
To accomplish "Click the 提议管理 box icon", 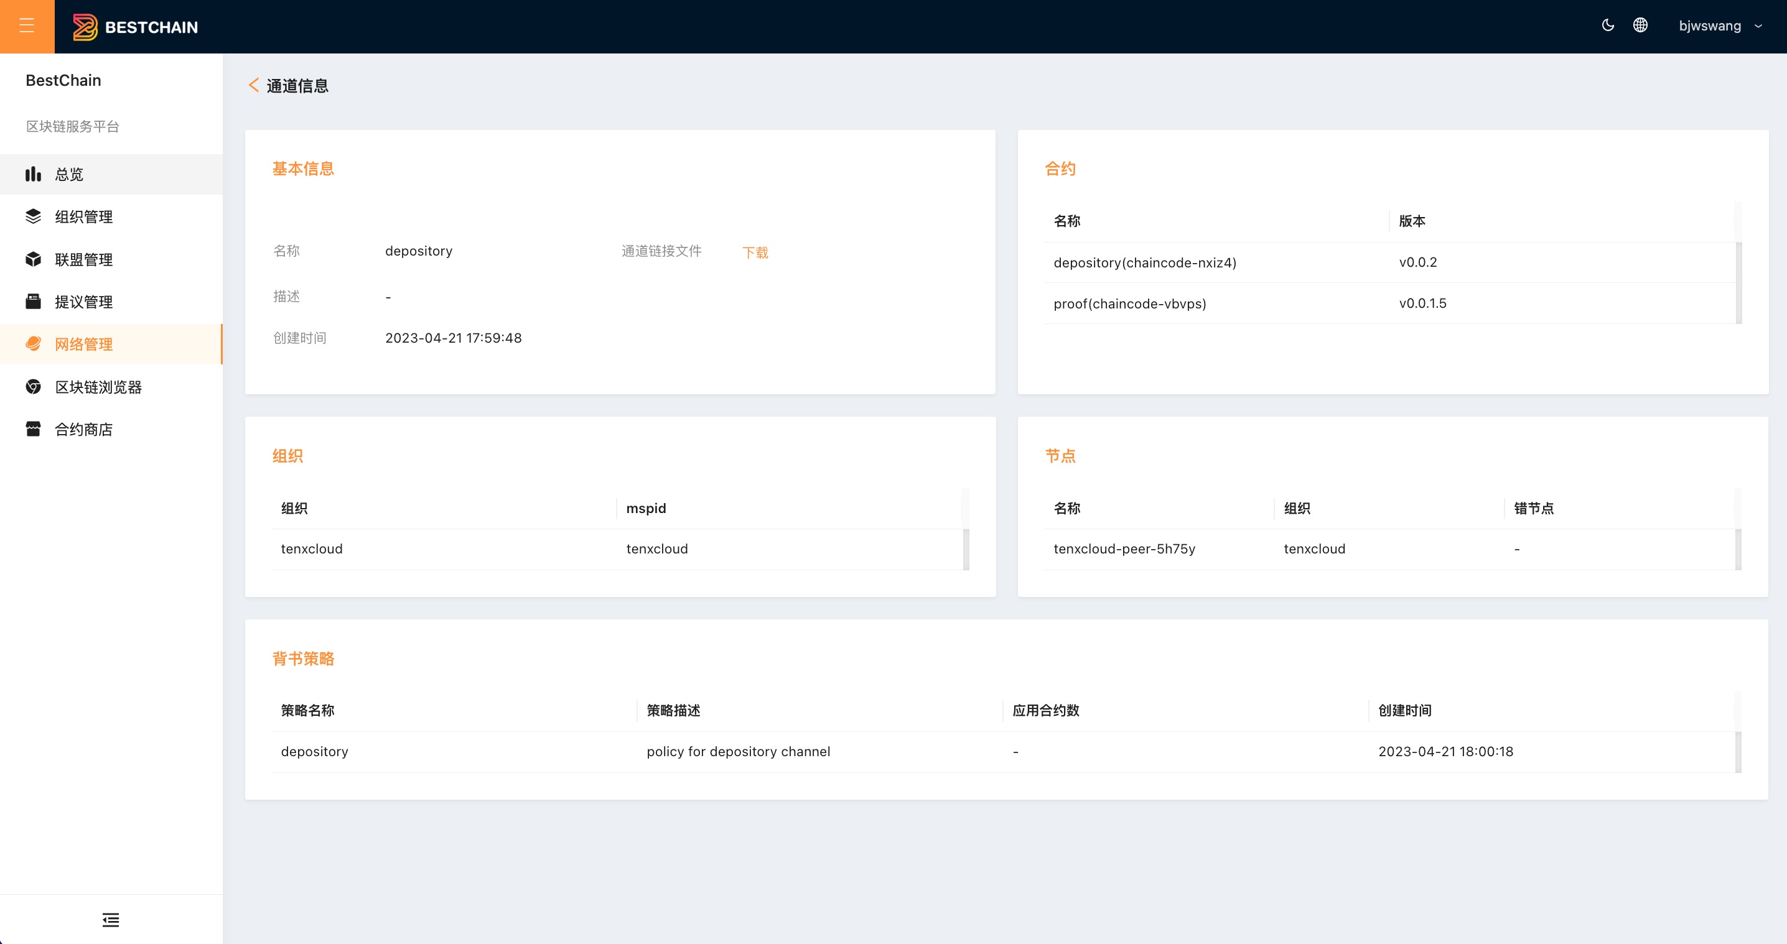I will [x=34, y=302].
